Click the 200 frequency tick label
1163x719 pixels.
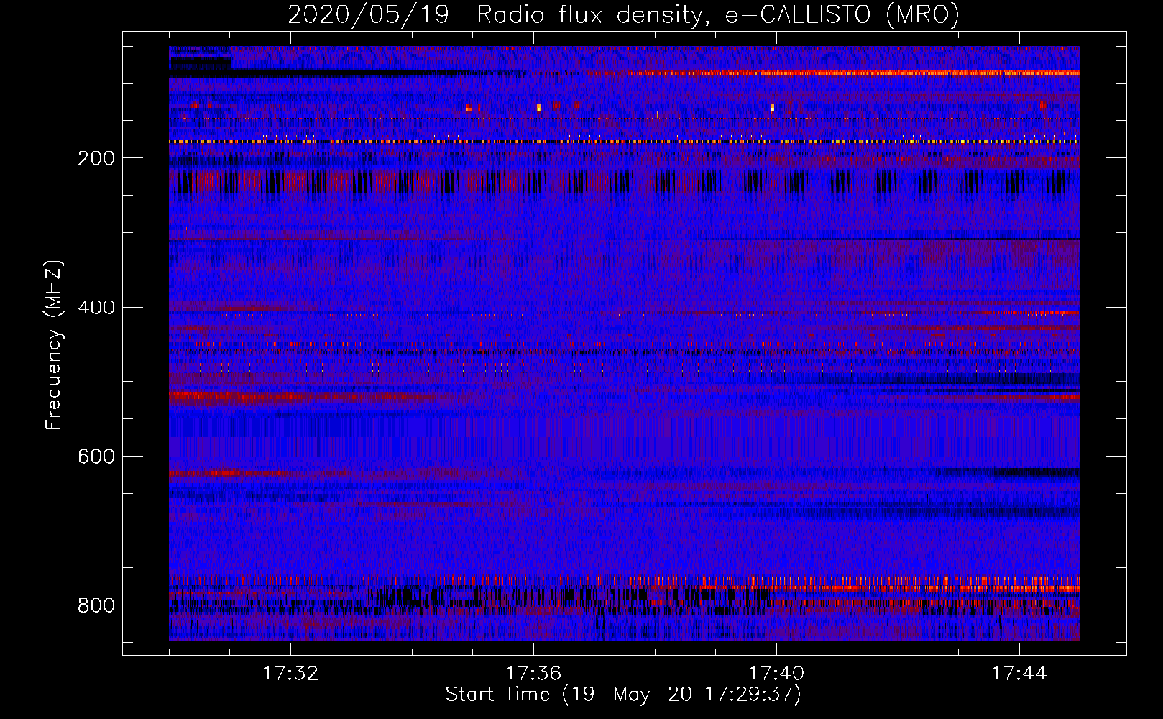pyautogui.click(x=96, y=158)
